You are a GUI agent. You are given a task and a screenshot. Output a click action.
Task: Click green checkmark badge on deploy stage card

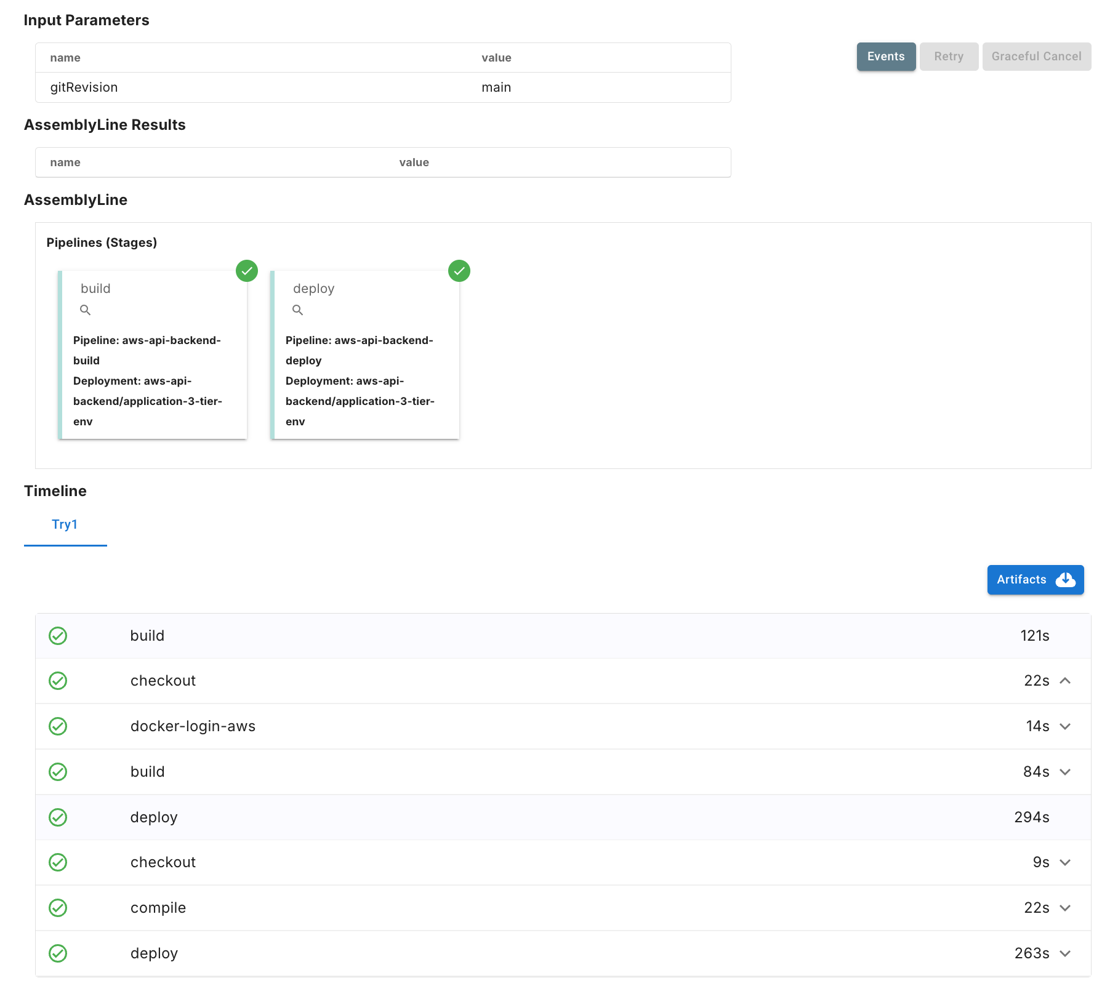(459, 271)
